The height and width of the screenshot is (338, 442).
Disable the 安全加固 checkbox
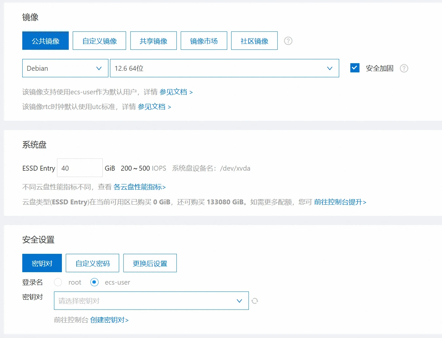[355, 67]
